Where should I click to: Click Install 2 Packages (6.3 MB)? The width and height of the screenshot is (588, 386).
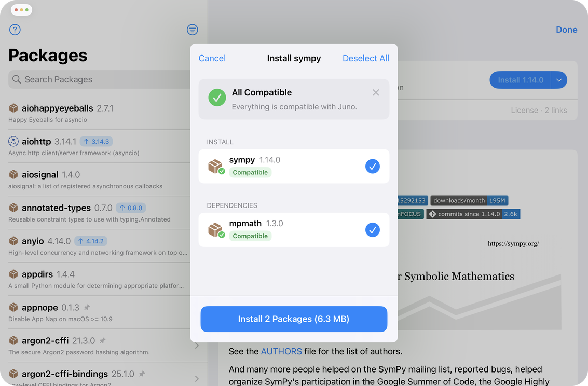coord(294,319)
